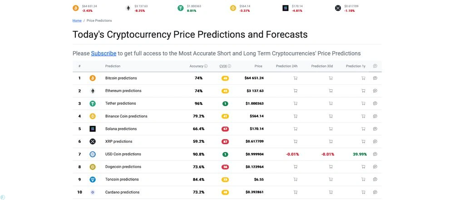Go to the Home breadcrumb link
The height and width of the screenshot is (200, 454).
77,20
